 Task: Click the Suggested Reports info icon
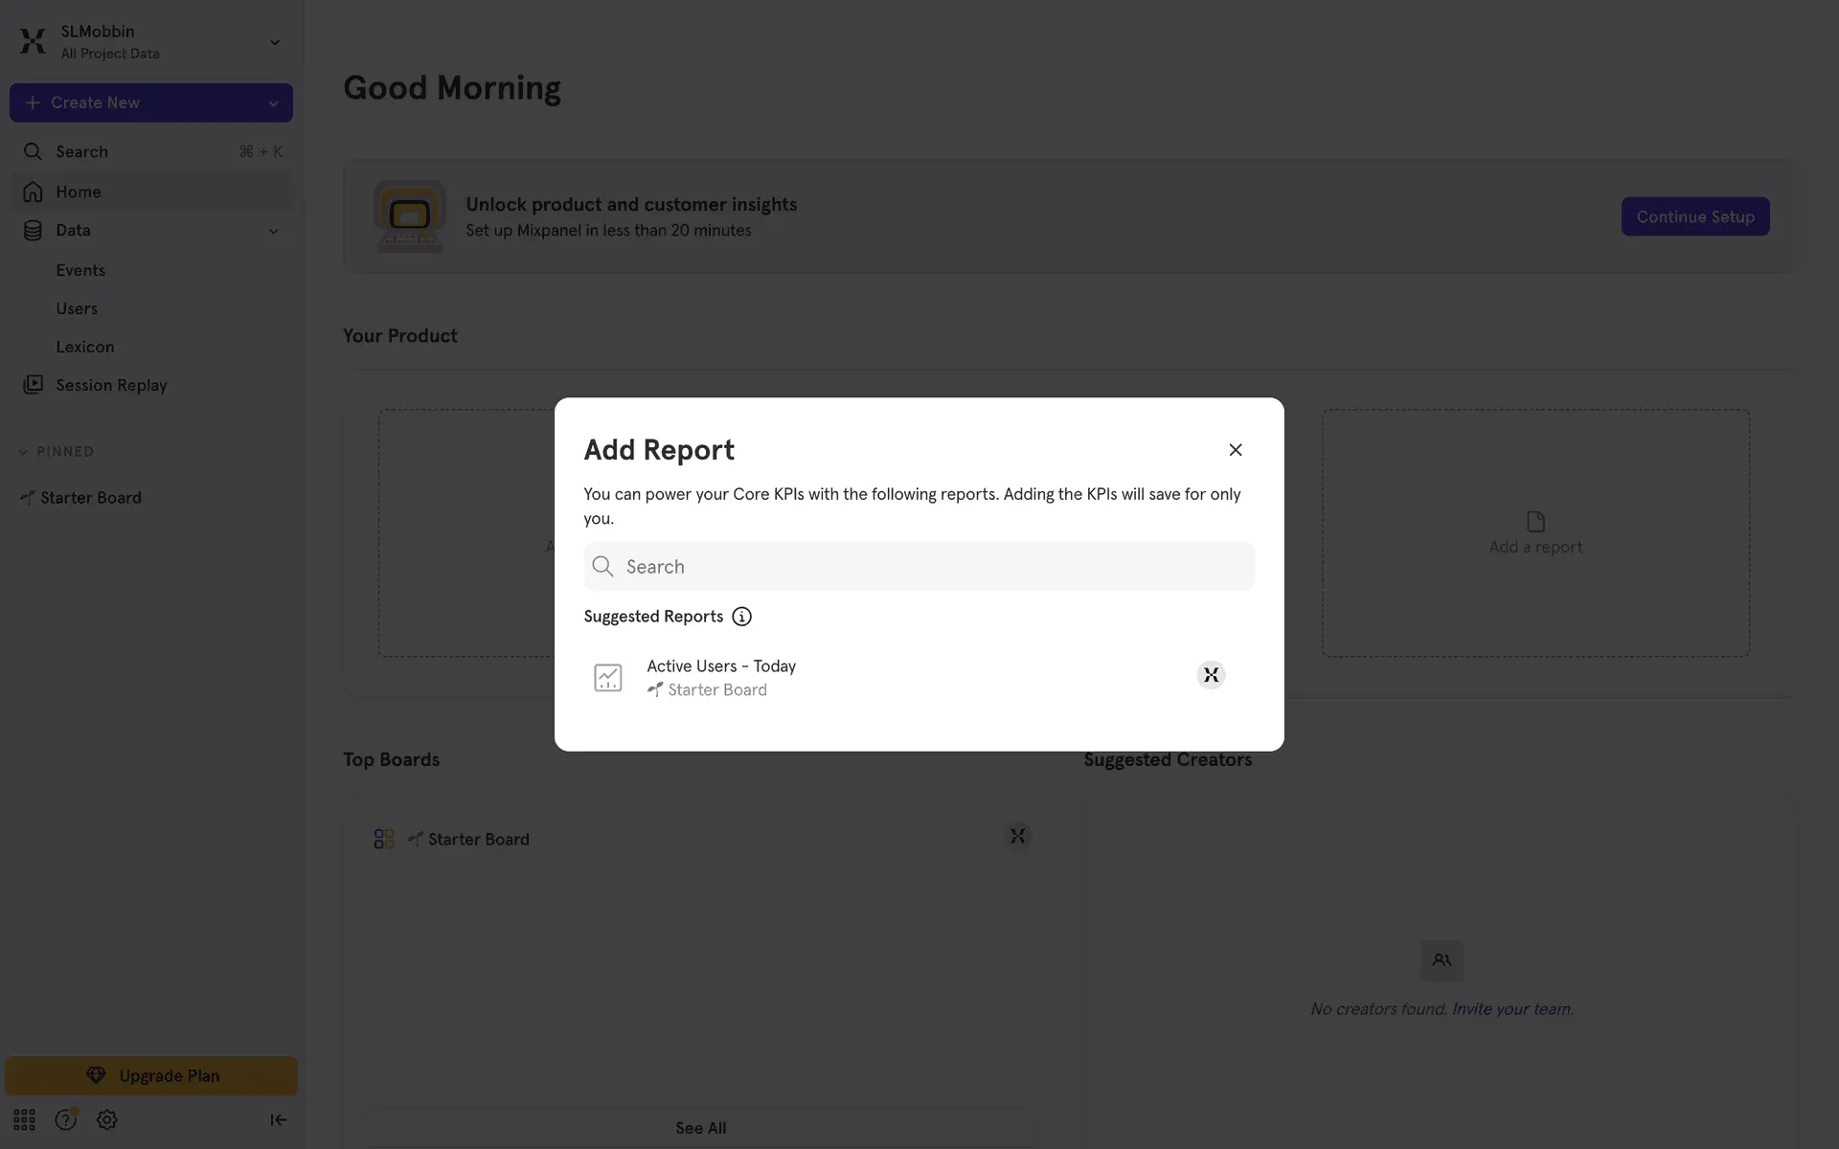[x=741, y=617]
